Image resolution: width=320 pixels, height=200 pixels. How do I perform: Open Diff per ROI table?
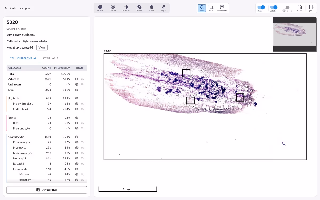(x=47, y=190)
